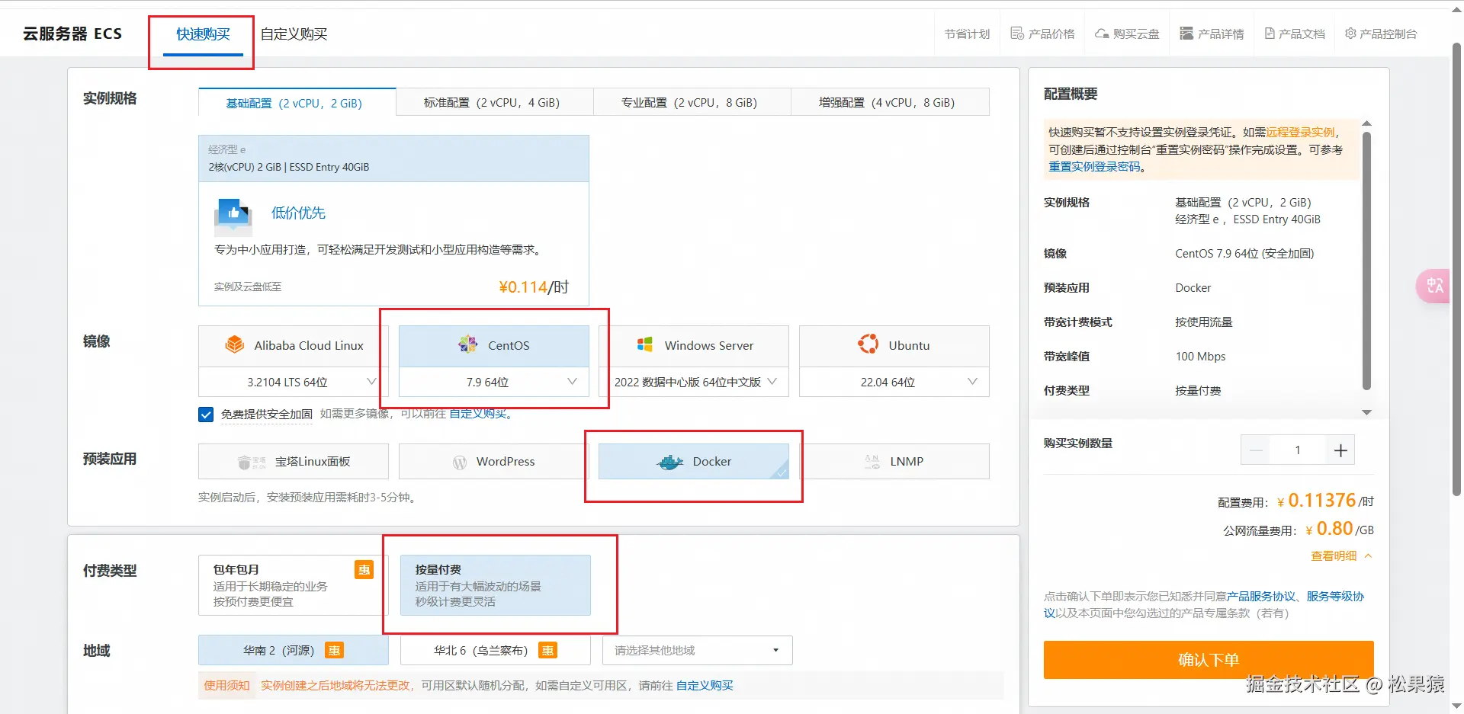Click the WordPress logo icon
The height and width of the screenshot is (714, 1464).
(460, 462)
